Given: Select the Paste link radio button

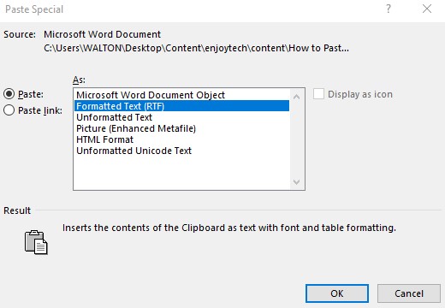Looking at the screenshot, I should pyautogui.click(x=9, y=110).
